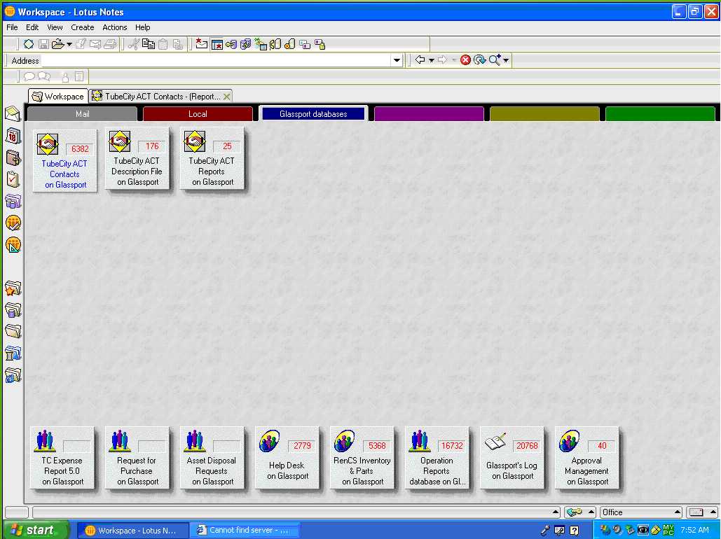Select the gray Mail workspace tab
The image size is (721, 539).
82,114
